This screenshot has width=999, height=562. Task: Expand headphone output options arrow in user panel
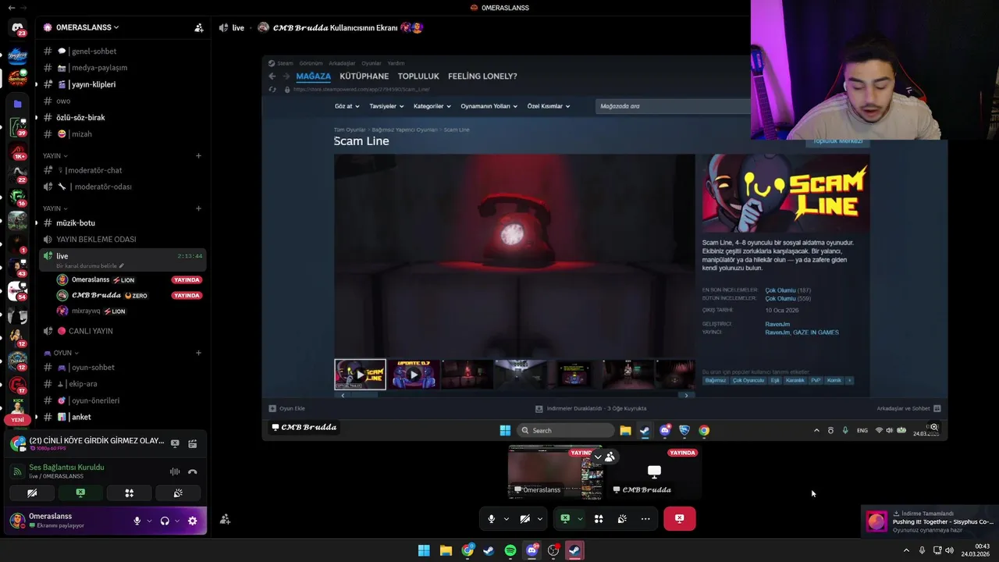[x=176, y=521]
